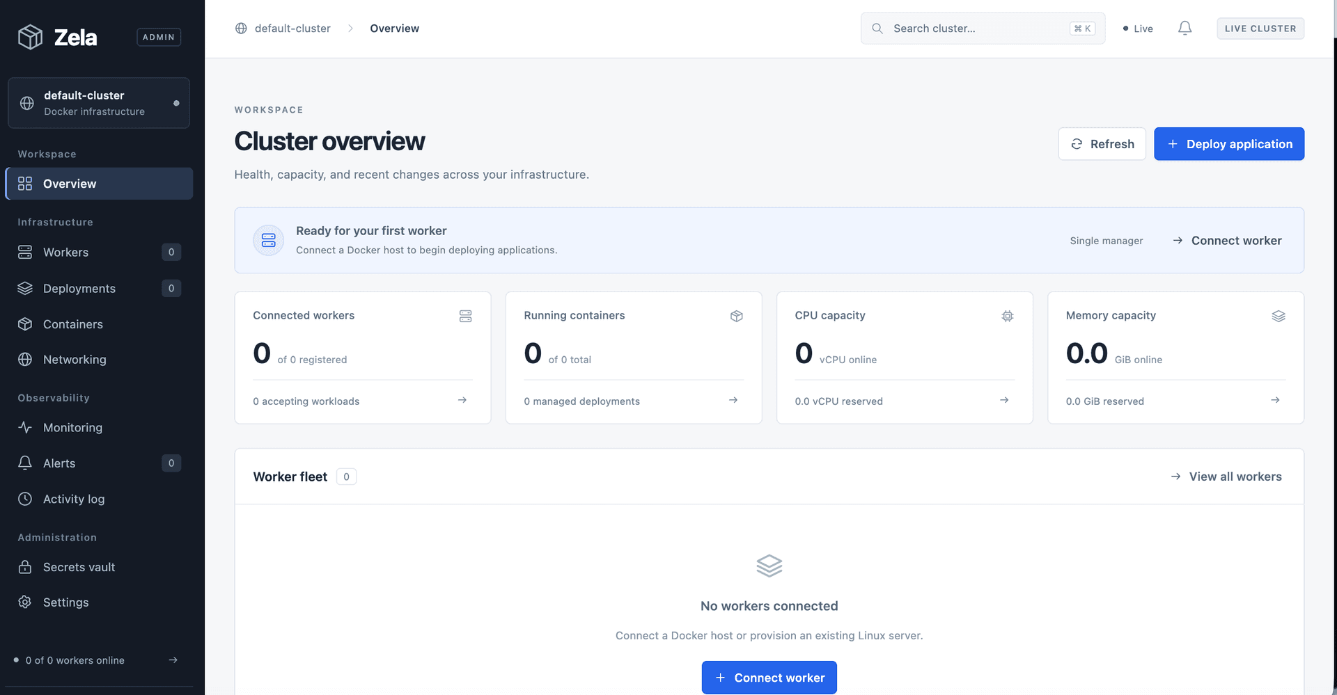
Task: Click the layers icon above No workers connected
Action: point(769,566)
